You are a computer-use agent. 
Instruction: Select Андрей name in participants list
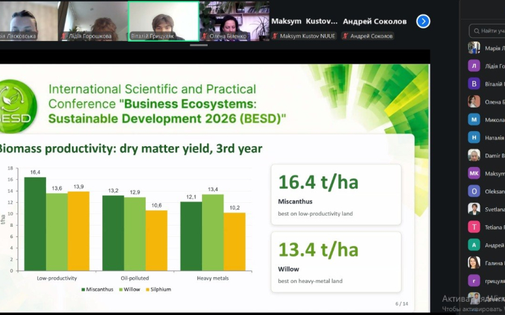[495, 245]
